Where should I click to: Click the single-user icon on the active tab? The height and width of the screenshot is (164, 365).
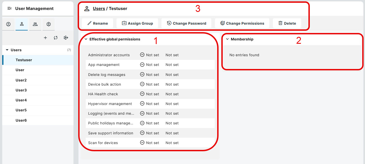coord(22,24)
